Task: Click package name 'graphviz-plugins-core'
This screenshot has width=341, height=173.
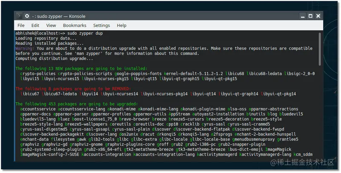Action: [x=130, y=144]
